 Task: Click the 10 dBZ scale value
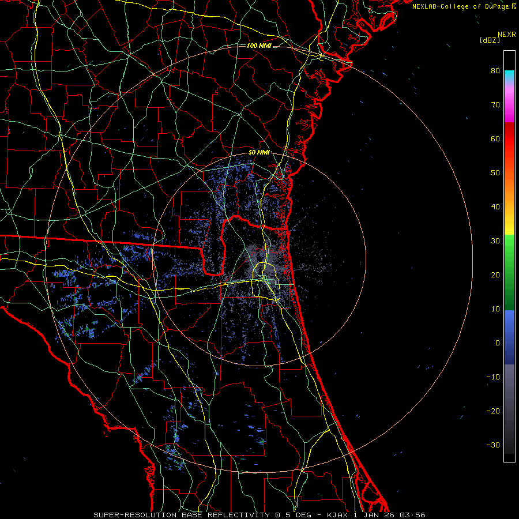[x=495, y=309]
